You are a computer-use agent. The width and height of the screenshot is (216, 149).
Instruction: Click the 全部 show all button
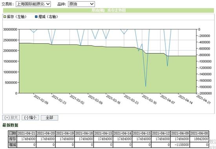click(x=49, y=118)
